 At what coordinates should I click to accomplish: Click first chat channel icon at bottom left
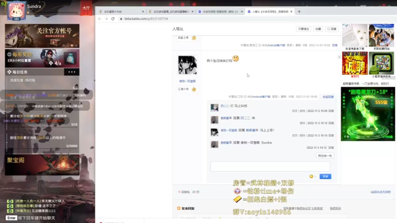coord(10,201)
